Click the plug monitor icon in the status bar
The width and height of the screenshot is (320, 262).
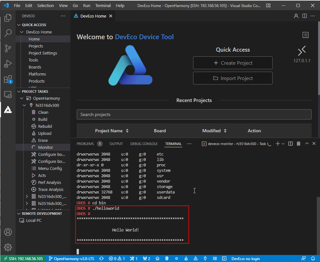[x=205, y=258]
